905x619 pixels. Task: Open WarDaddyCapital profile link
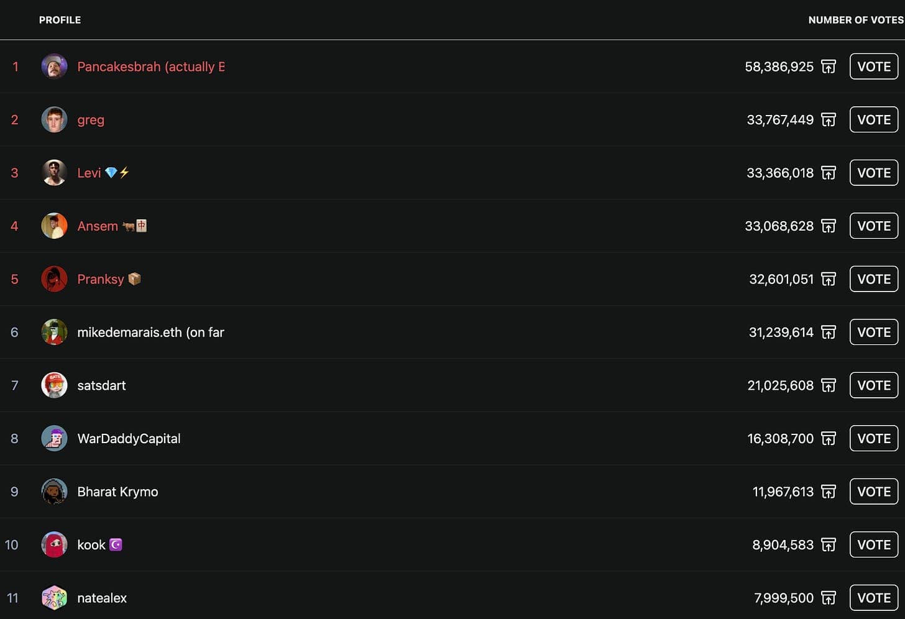(129, 439)
